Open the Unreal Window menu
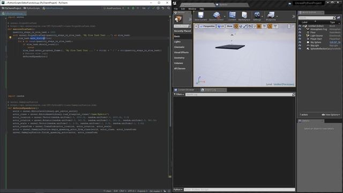 192,9
